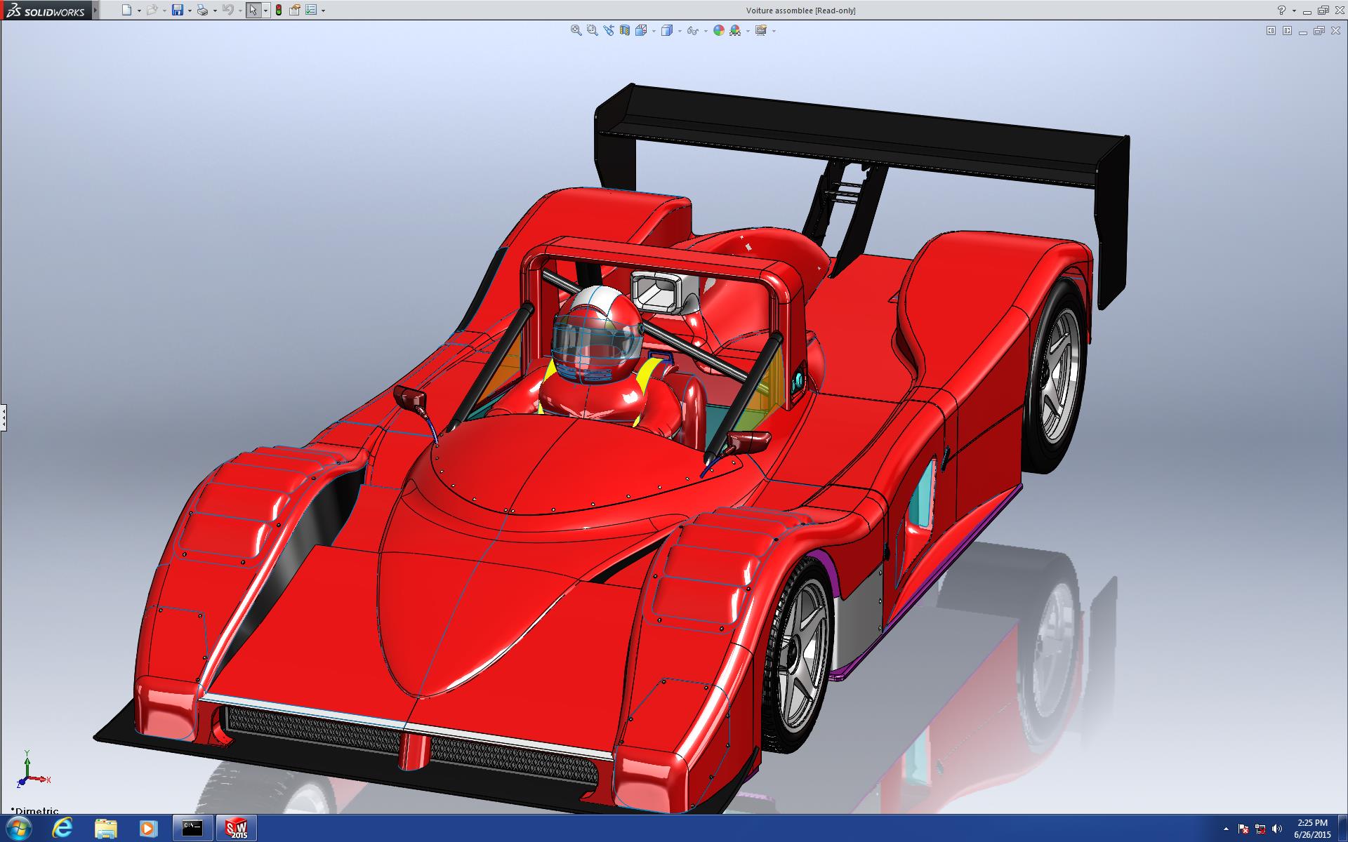Viewport: 1348px width, 842px height.
Task: Activate the Zoom to Area tool
Action: point(592,30)
